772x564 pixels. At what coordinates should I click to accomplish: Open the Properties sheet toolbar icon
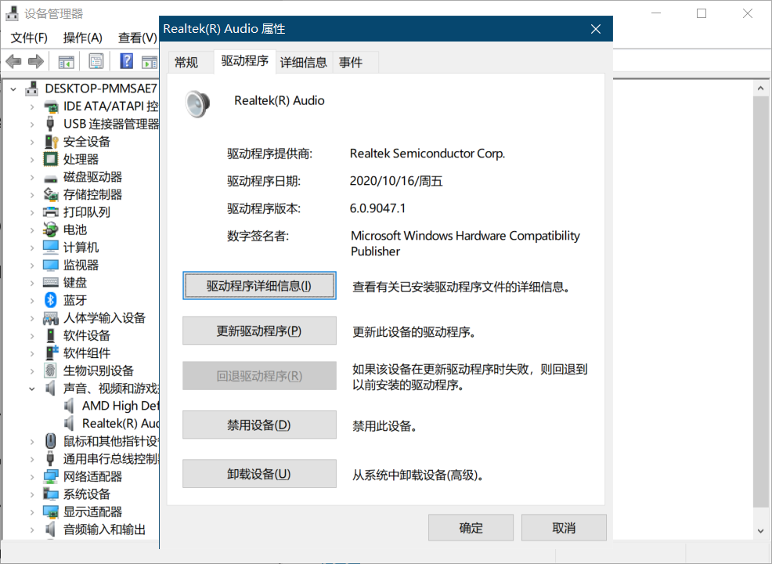pos(96,62)
